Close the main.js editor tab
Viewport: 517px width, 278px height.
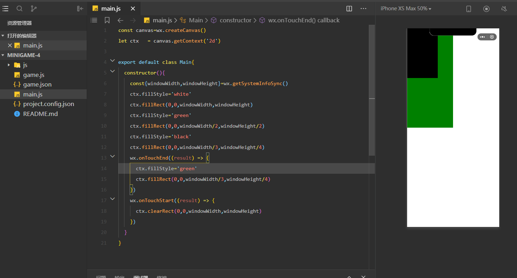[x=133, y=9]
